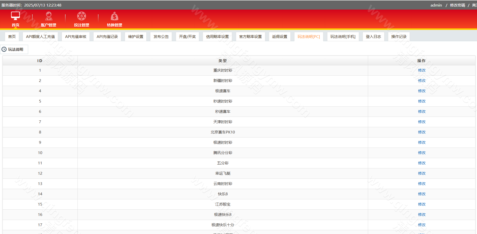This screenshot has width=477, height=234.
Task: Click the admin username
Action: (436, 5)
